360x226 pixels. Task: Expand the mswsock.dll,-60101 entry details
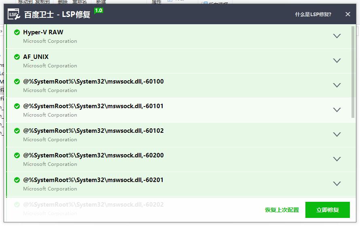tap(337, 110)
